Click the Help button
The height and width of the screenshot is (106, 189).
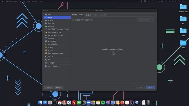[49, 87]
